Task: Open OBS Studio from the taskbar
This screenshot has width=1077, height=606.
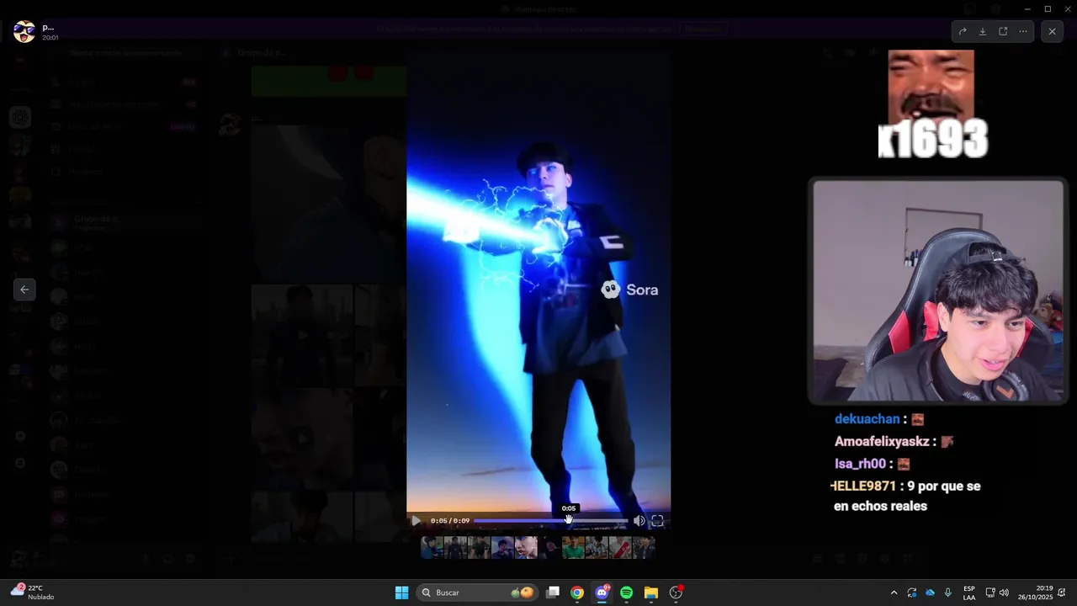Action: tap(676, 593)
